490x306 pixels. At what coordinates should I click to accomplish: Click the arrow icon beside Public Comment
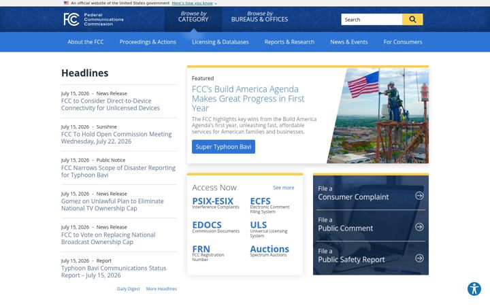point(419,226)
